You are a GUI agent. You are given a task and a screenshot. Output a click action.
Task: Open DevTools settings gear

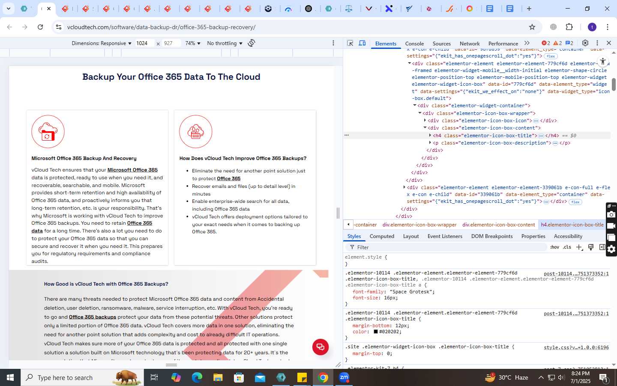[585, 43]
